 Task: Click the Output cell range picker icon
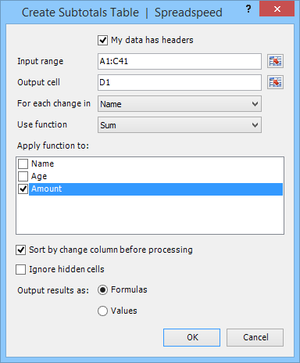click(x=275, y=82)
